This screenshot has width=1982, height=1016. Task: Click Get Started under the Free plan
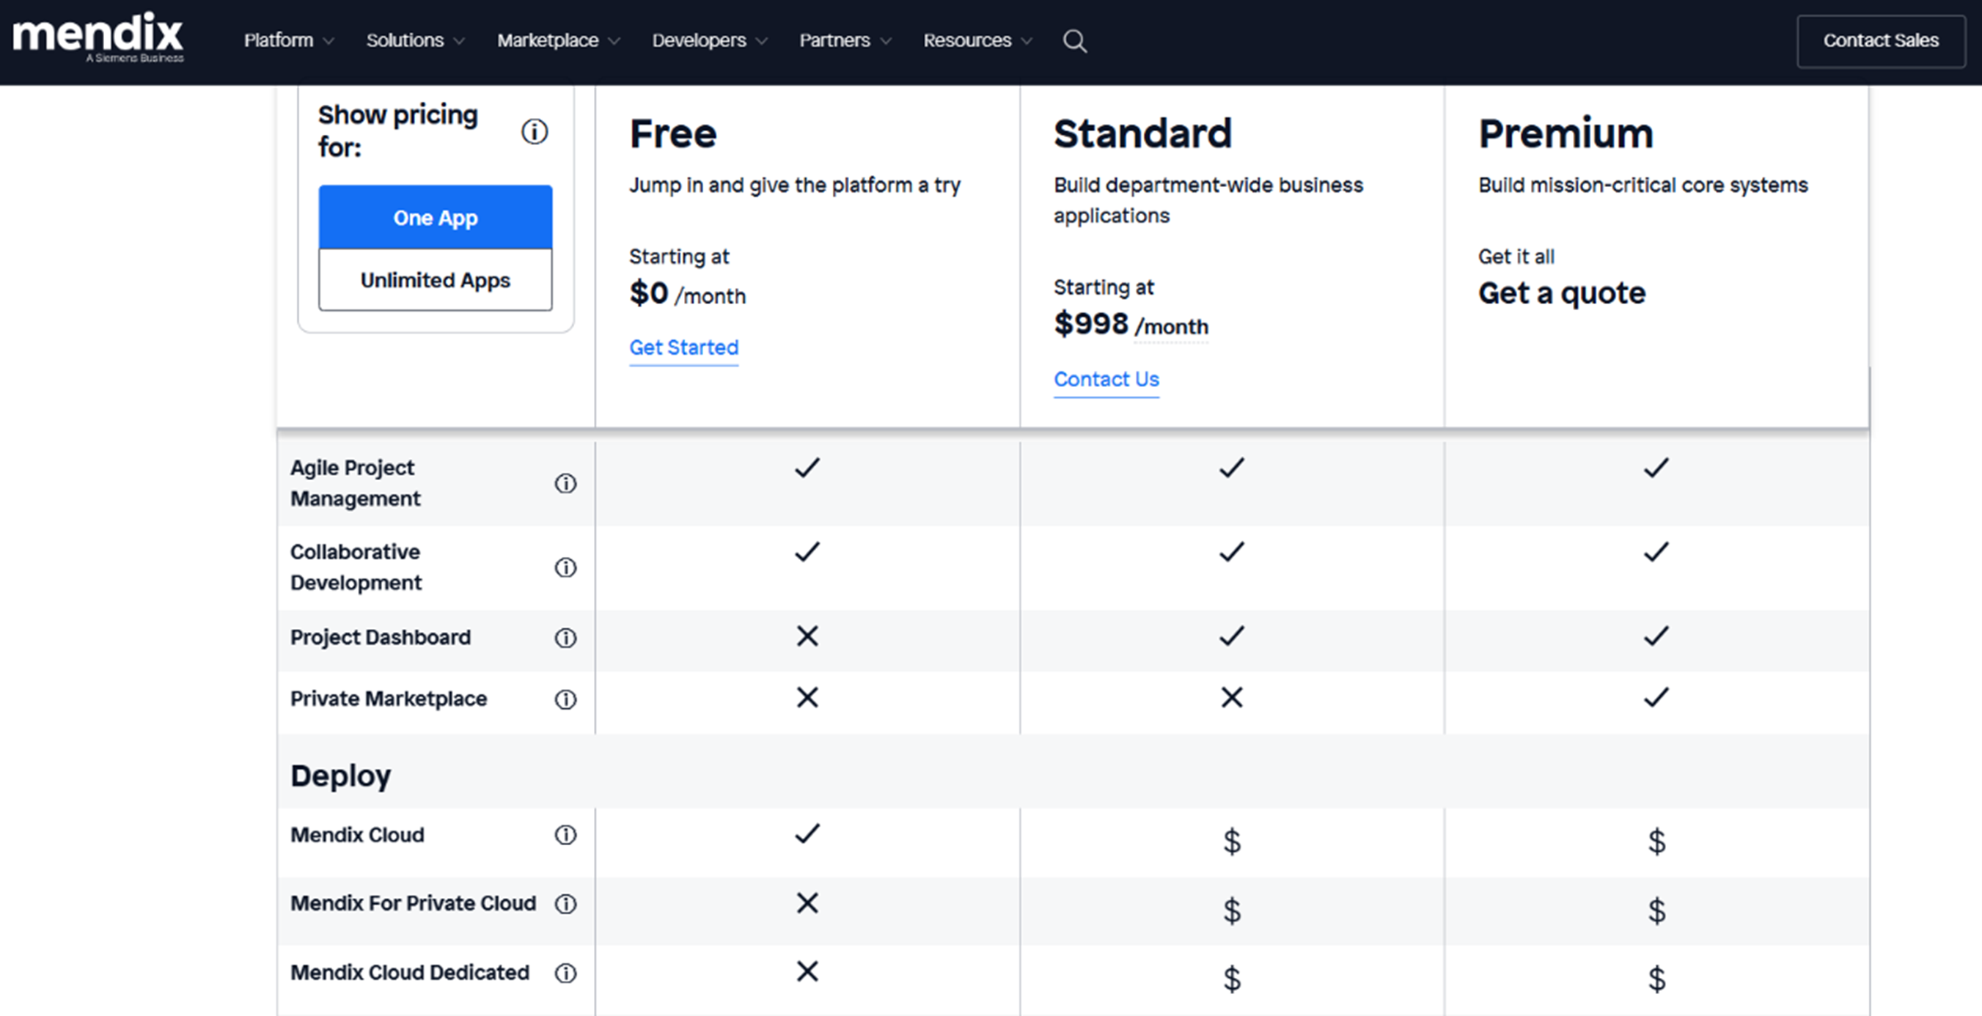683,347
